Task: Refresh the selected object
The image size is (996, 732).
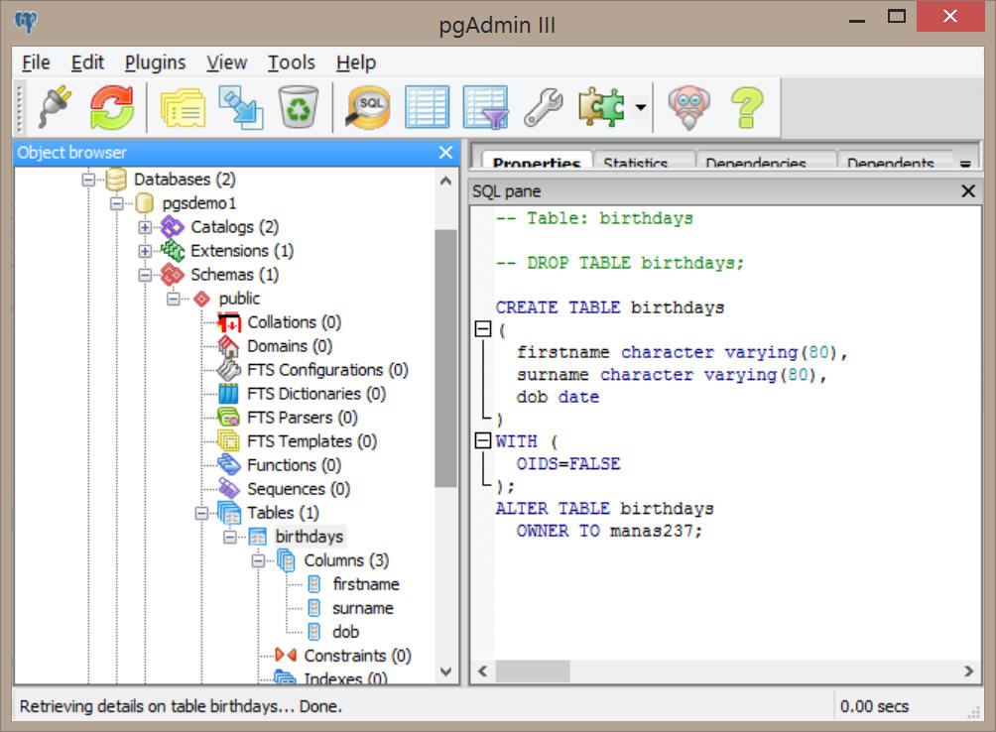Action: pyautogui.click(x=112, y=107)
